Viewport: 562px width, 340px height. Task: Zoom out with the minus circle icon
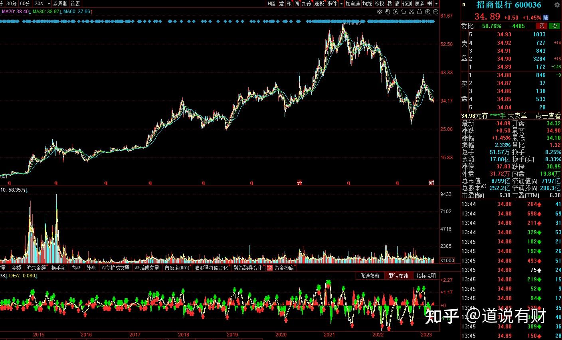click(x=435, y=12)
